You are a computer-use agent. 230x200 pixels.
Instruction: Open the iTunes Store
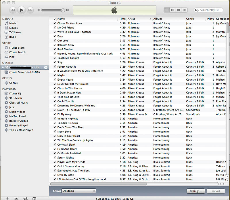click(17, 47)
